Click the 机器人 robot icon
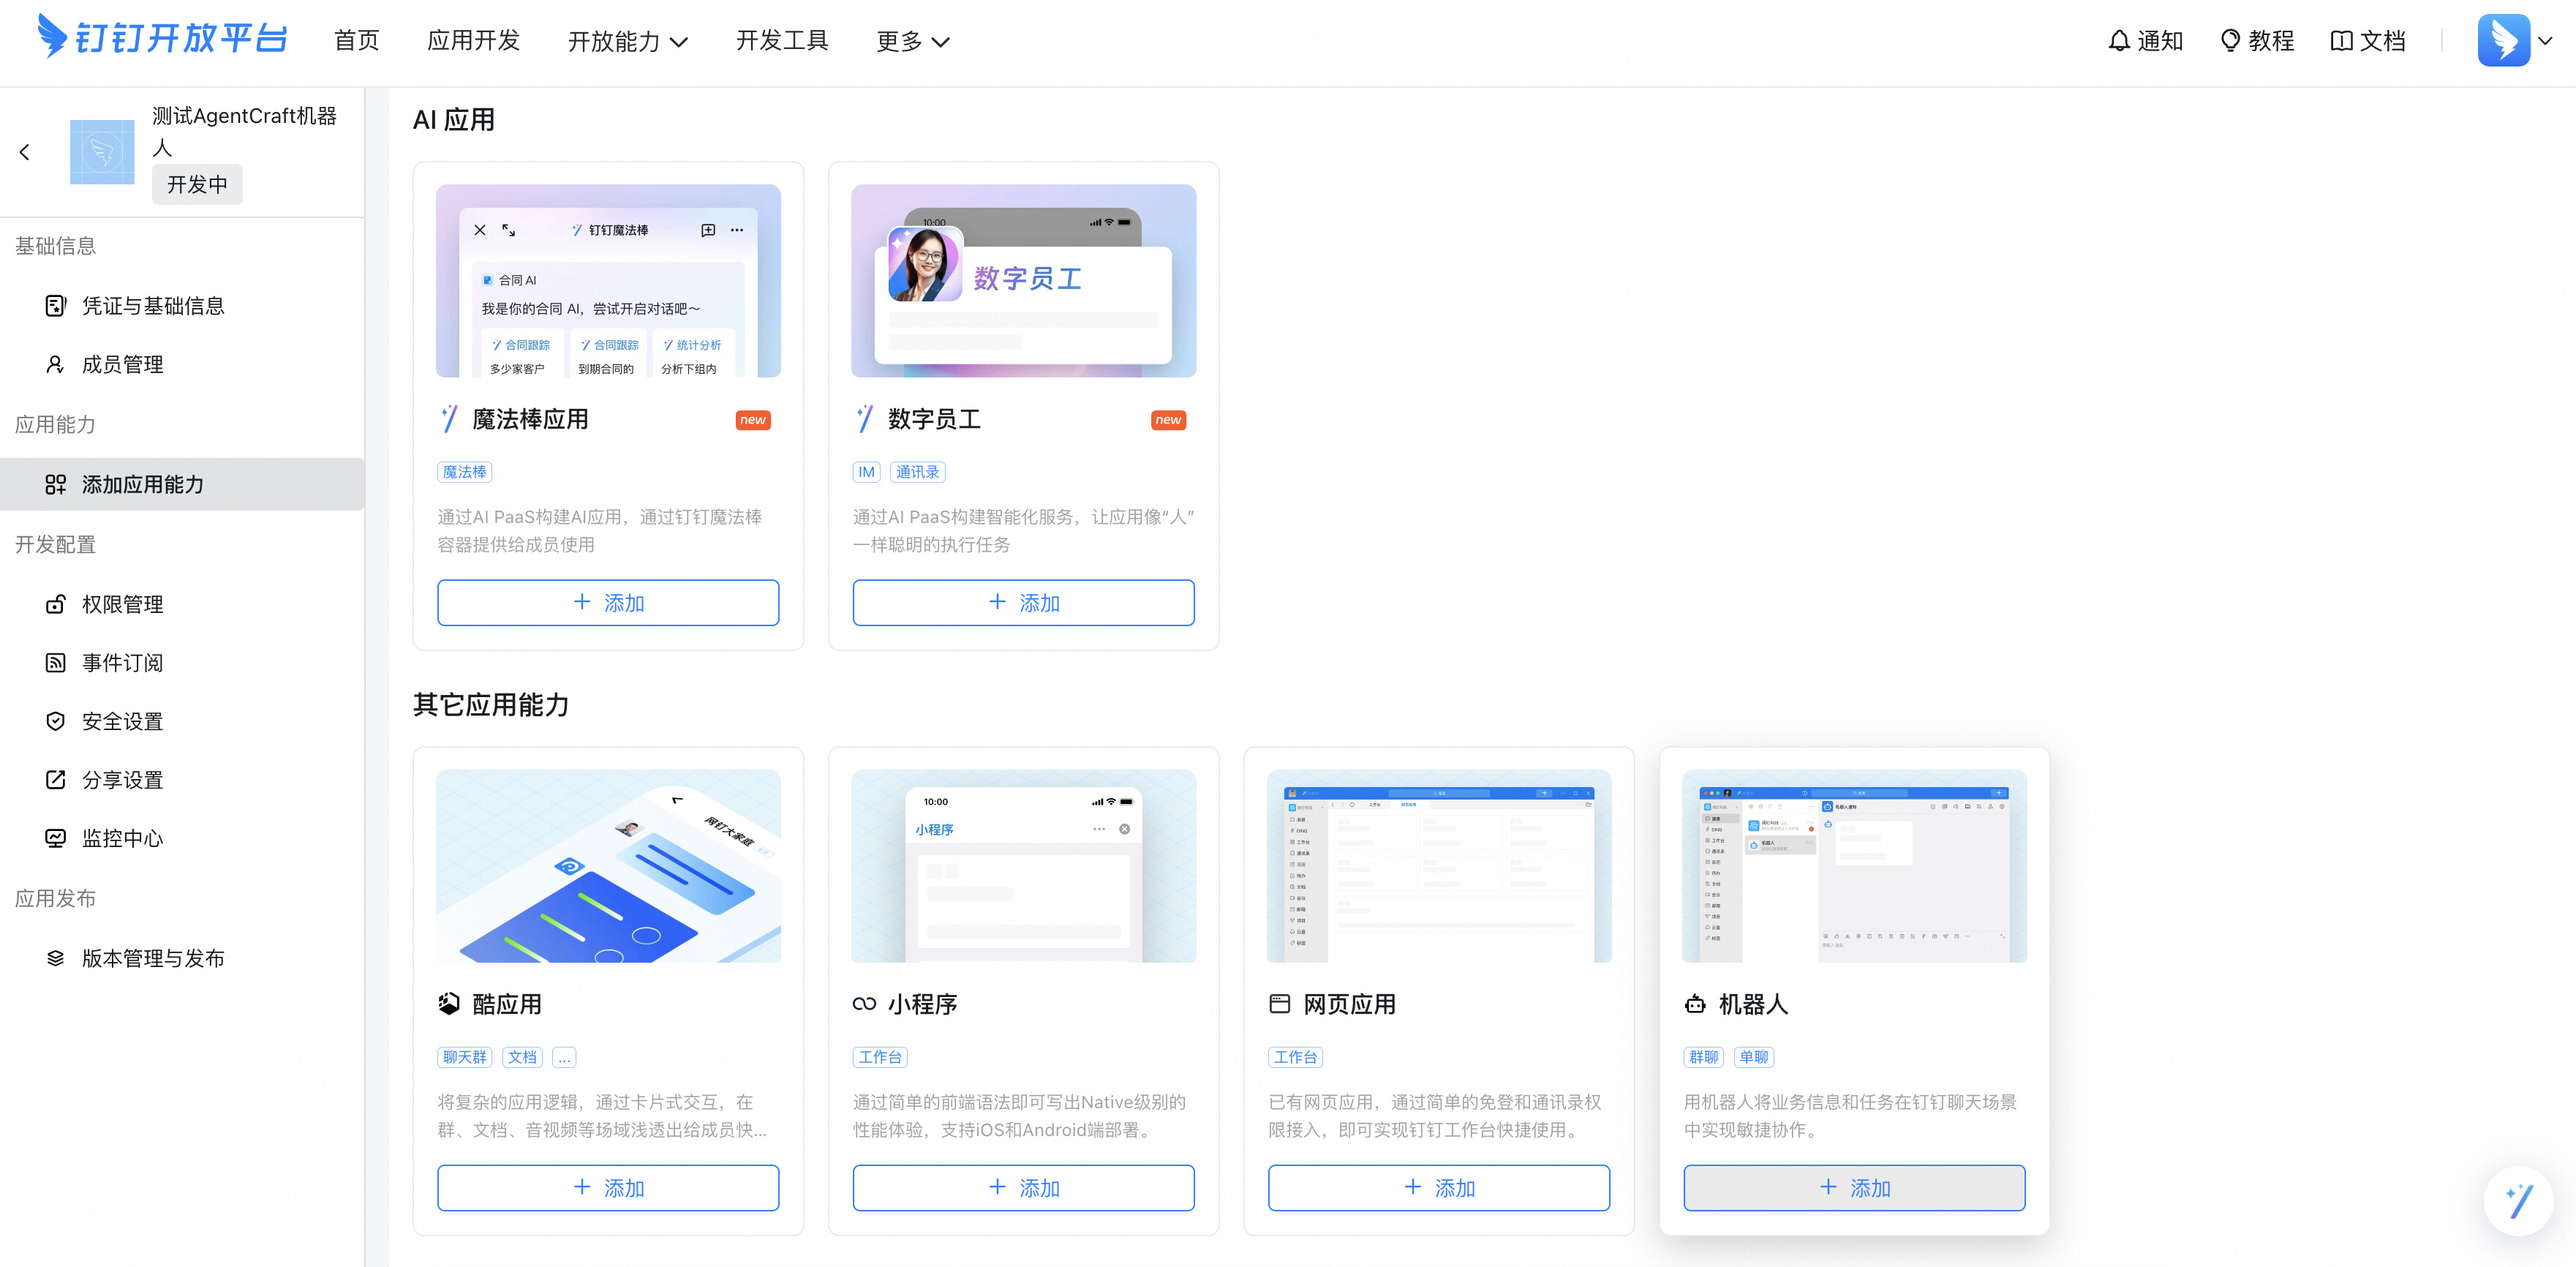Viewport: 2576px width, 1267px height. click(1695, 1004)
